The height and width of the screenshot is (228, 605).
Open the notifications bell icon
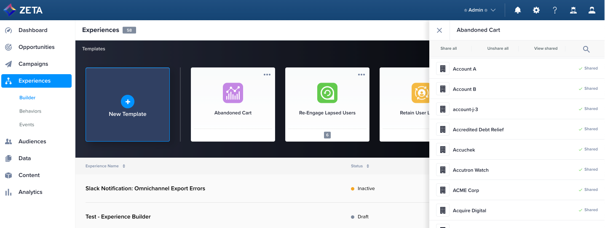[518, 10]
